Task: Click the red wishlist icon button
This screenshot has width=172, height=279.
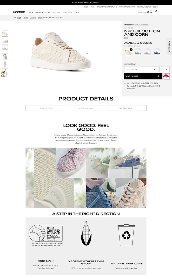Action: (166, 76)
